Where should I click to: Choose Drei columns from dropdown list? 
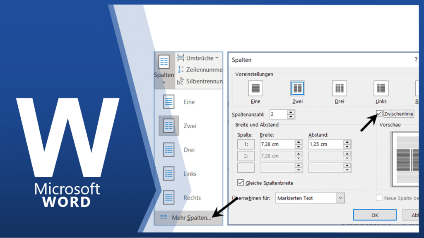pyautogui.click(x=169, y=150)
